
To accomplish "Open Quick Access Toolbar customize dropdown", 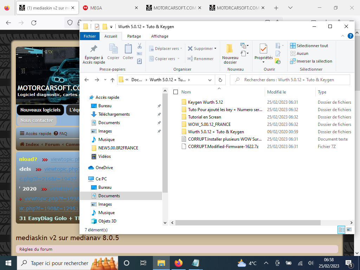I will click(x=111, y=27).
